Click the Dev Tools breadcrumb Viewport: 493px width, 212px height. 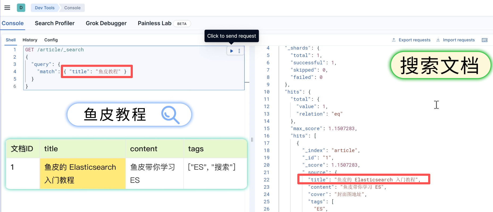(45, 8)
